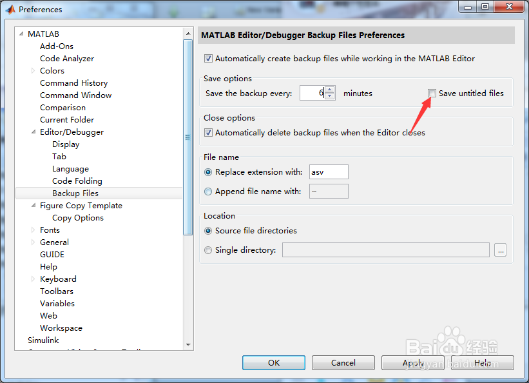Viewport: 529px width, 383px height.
Task: Go to Comparison preferences
Action: [x=63, y=108]
